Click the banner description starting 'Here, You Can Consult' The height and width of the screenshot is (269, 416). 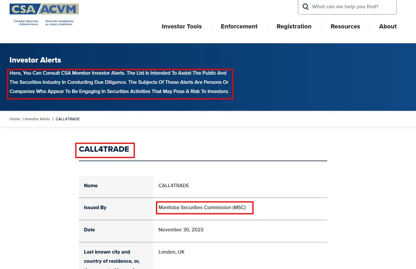[x=119, y=82]
